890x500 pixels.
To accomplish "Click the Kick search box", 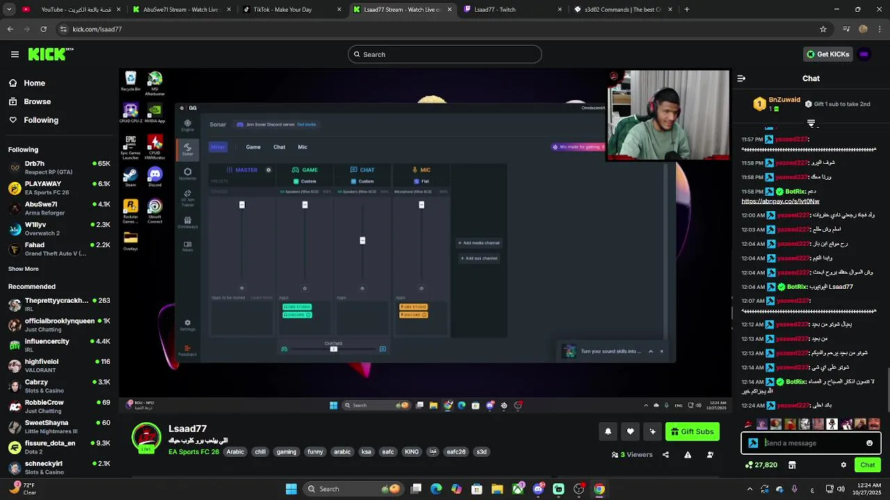I will (445, 54).
